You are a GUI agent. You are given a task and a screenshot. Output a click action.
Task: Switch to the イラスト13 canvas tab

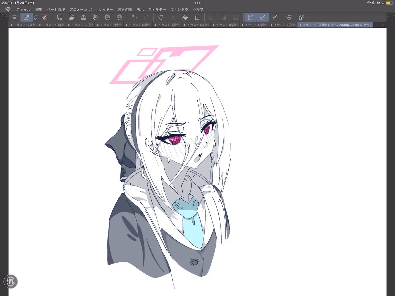pyautogui.click(x=197, y=25)
